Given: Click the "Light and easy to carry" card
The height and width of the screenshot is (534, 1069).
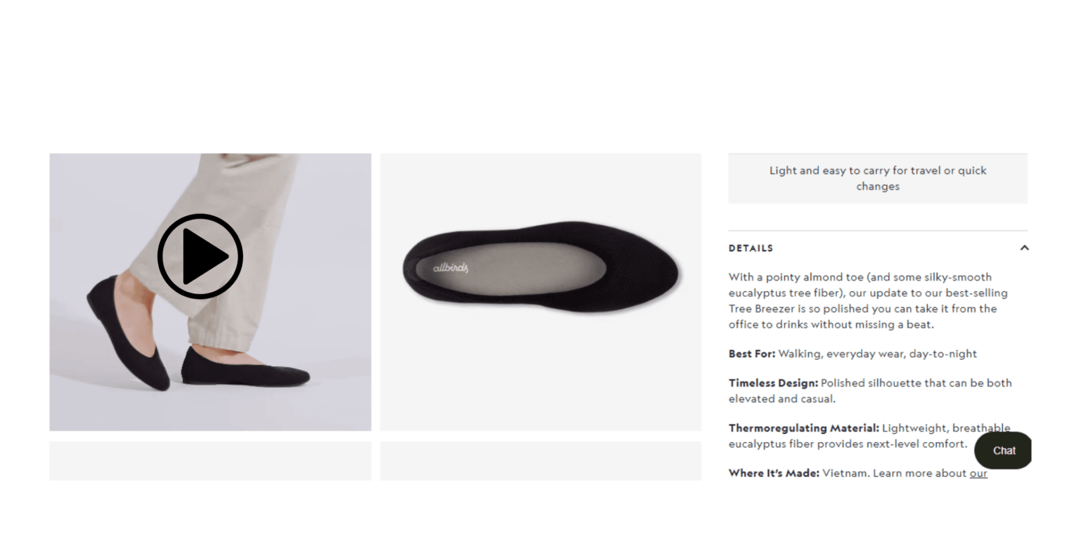Looking at the screenshot, I should point(877,179).
